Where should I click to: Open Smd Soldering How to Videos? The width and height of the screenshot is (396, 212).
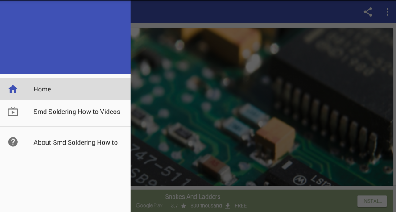point(77,112)
